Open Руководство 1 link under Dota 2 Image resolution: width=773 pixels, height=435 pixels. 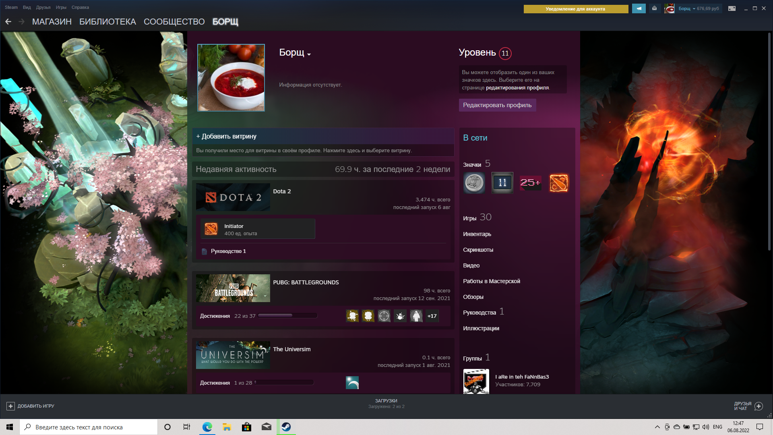tap(228, 251)
